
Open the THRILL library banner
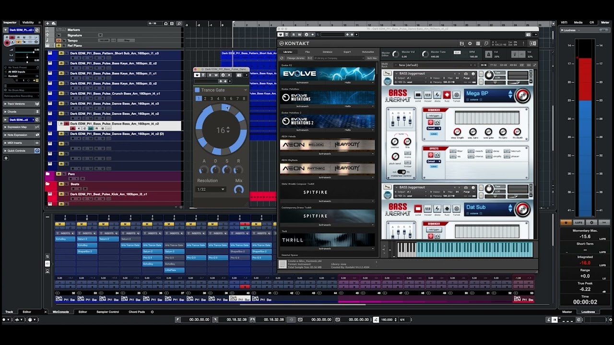tap(328, 240)
